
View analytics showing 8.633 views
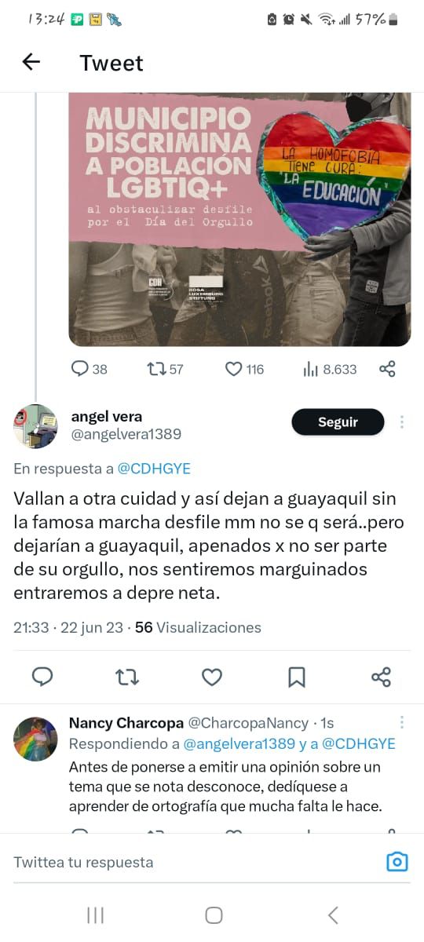[x=330, y=369]
